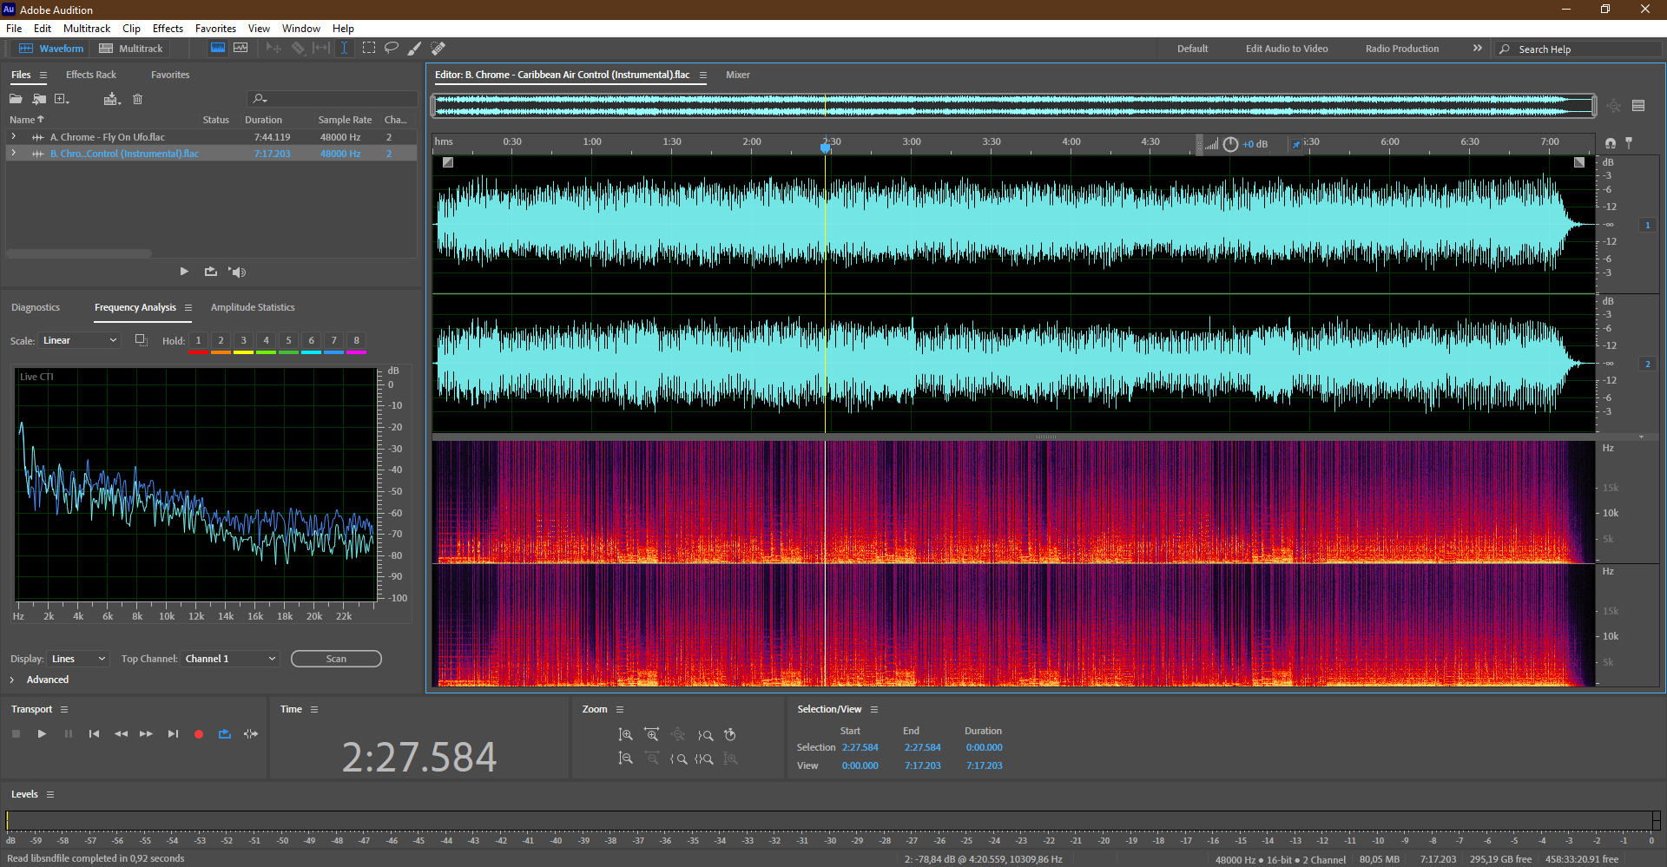Click the Zoom Out Amplitude icon

click(x=625, y=759)
